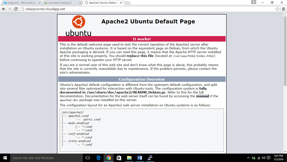Click the ports.conf entry in the tree
The width and height of the screenshot is (287, 162).
[92, 119]
